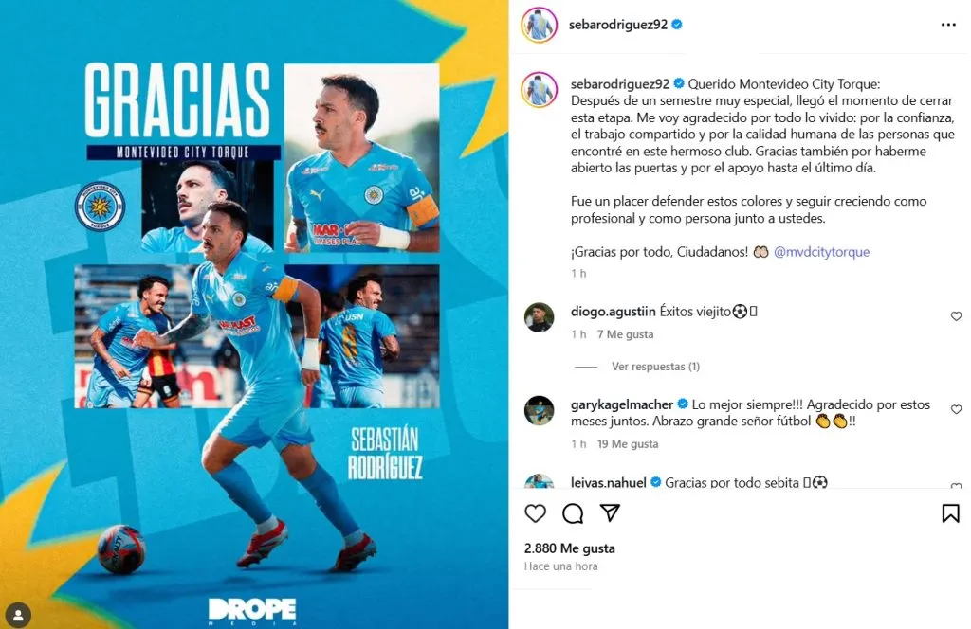971x629 pixels.
Task: Expand Ver respuestas (1) replies
Action: [x=655, y=367]
